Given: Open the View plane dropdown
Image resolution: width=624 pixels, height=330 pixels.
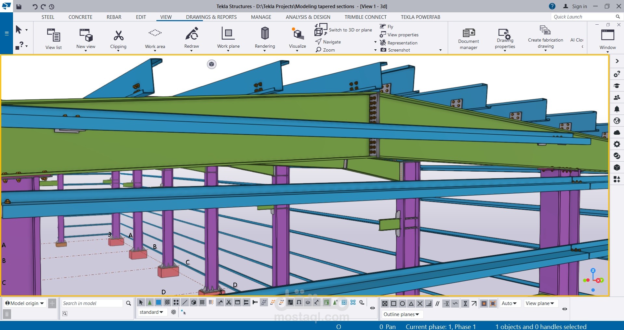Looking at the screenshot, I should tap(540, 303).
